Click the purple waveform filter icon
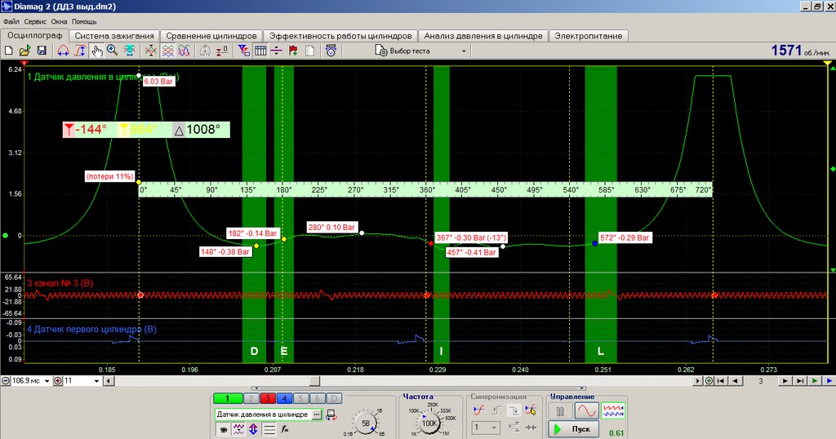 [x=238, y=429]
